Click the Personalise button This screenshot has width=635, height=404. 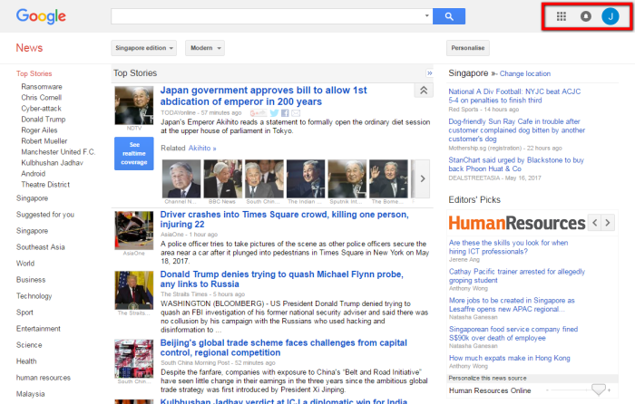[468, 48]
